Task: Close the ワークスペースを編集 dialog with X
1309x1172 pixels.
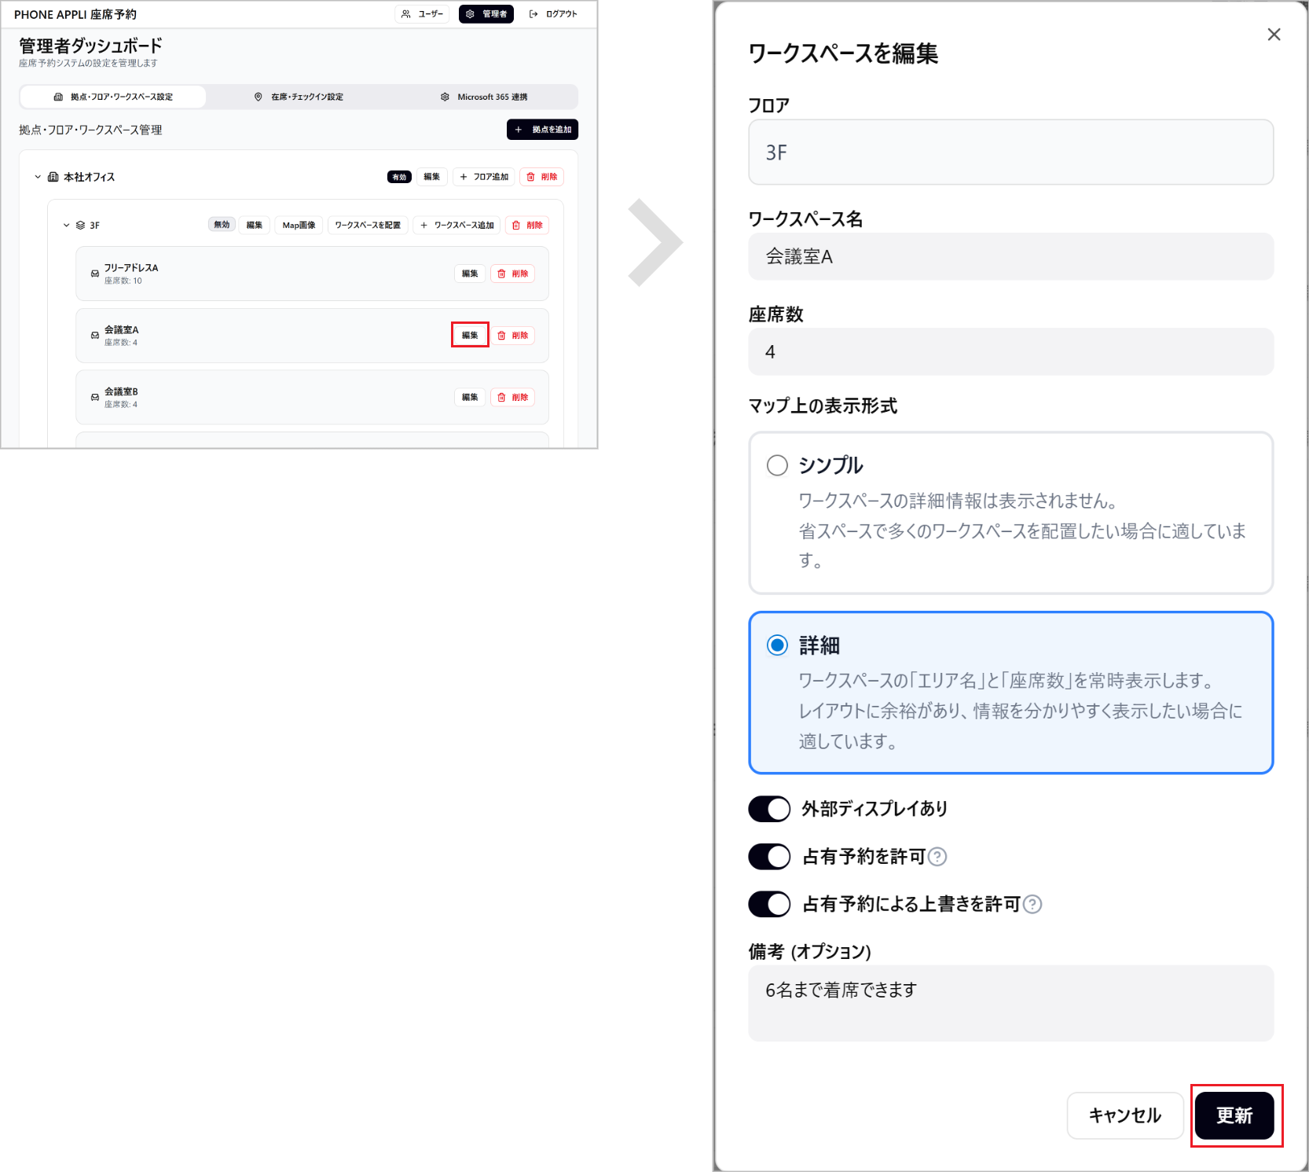Action: (1274, 35)
